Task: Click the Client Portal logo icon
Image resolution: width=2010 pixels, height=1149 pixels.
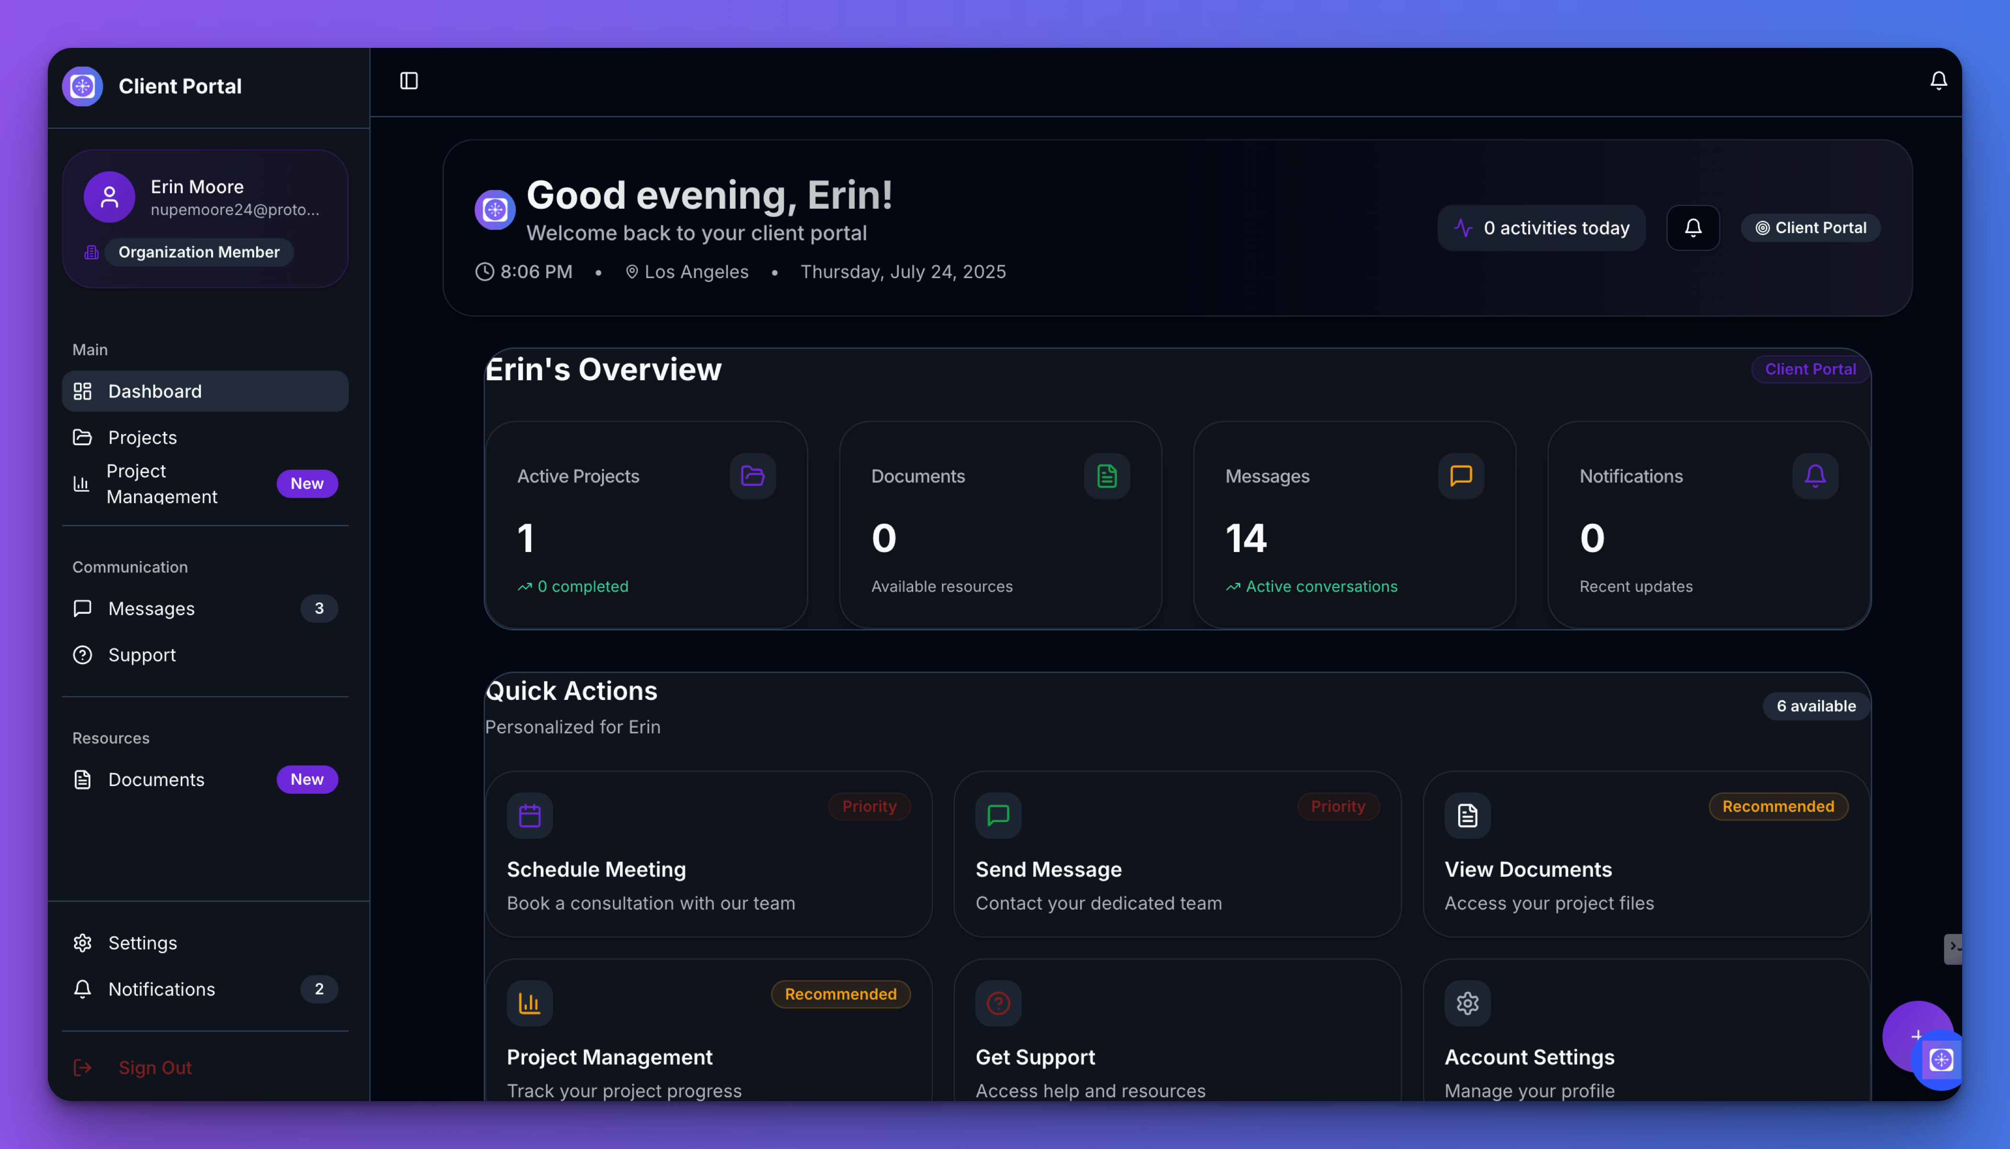Action: pos(82,86)
